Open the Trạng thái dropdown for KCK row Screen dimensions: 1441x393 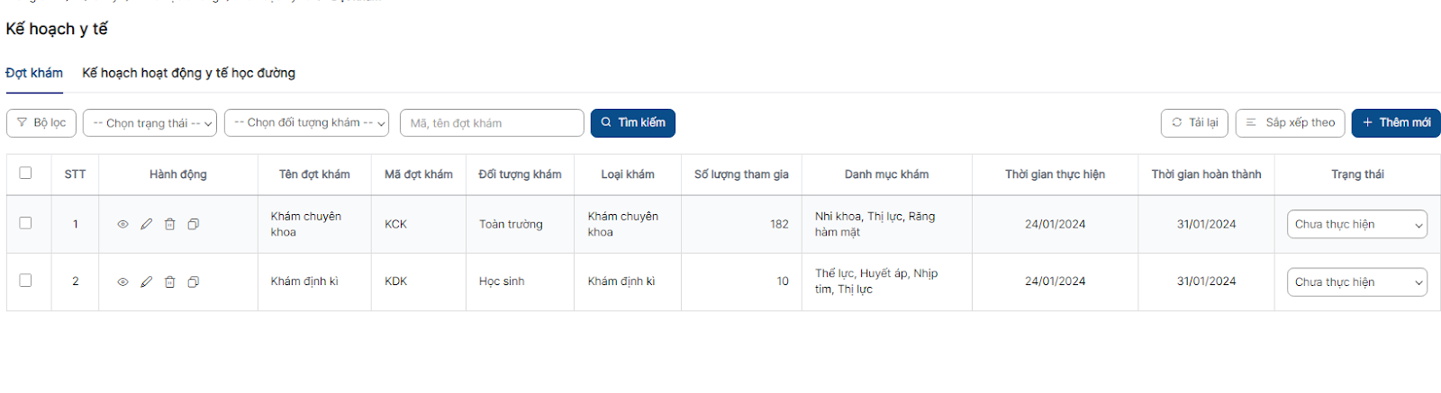tap(1356, 224)
